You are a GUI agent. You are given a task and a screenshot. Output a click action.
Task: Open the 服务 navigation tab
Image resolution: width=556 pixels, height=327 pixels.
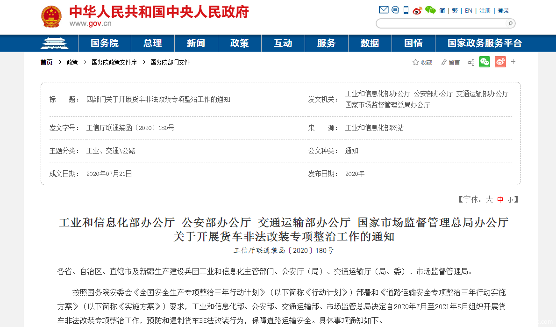pos(326,44)
